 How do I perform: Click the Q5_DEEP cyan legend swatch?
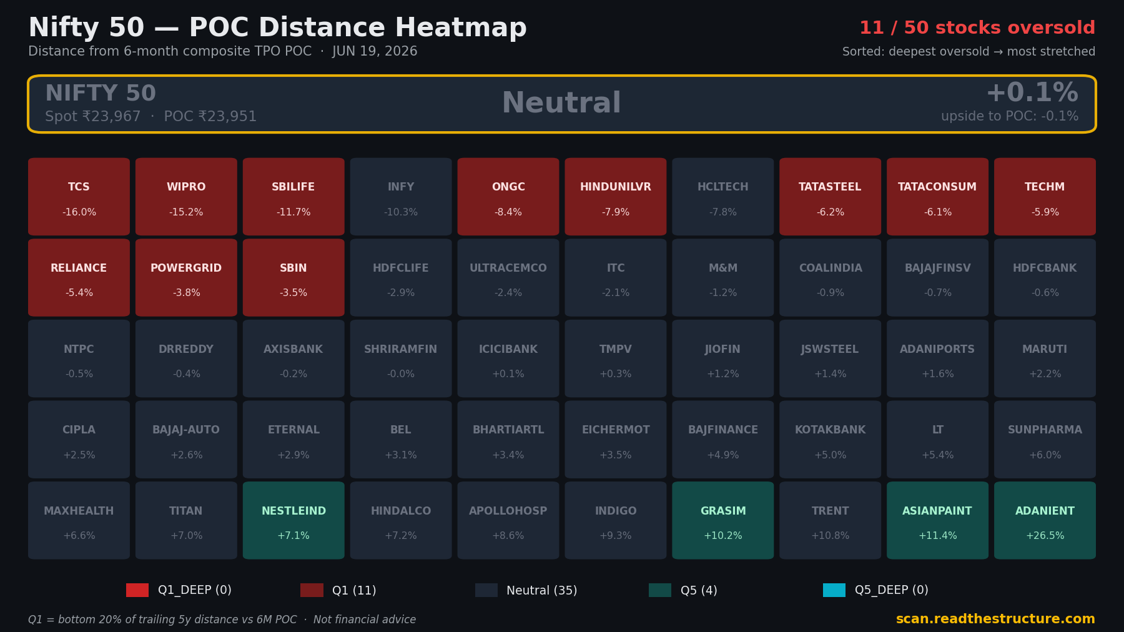pyautogui.click(x=834, y=590)
